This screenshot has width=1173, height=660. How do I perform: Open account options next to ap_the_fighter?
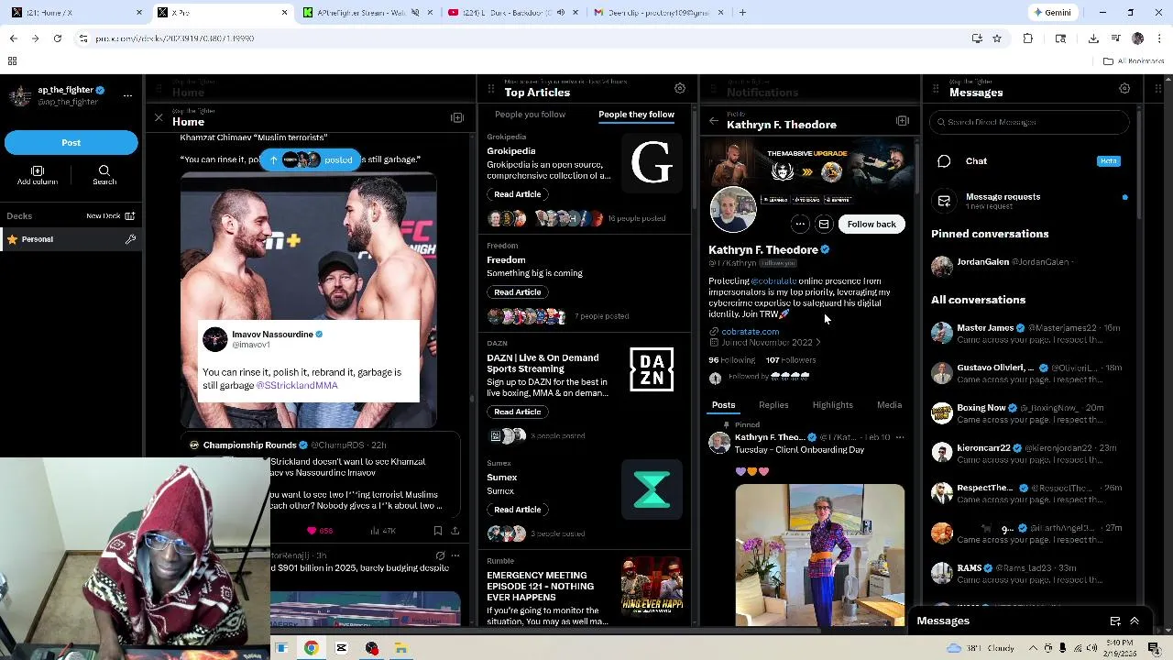tap(127, 95)
